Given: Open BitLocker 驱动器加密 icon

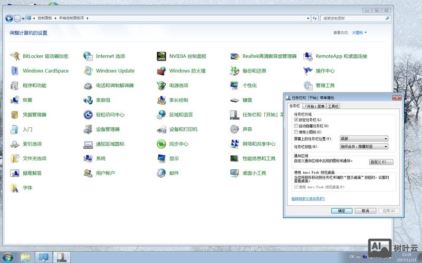Looking at the screenshot, I should click(x=15, y=56).
